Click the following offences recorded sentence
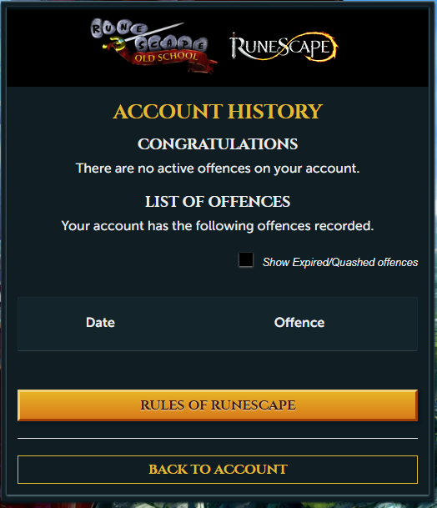The image size is (437, 508). point(218,226)
